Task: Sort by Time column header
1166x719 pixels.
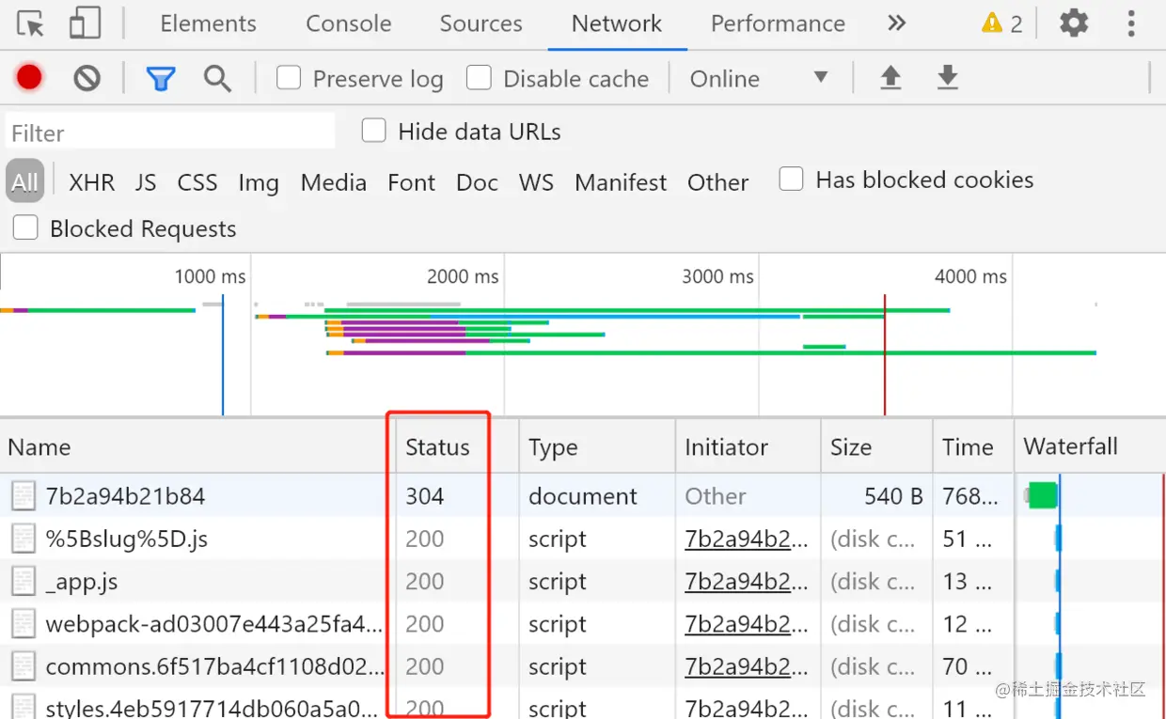Action: (x=973, y=447)
